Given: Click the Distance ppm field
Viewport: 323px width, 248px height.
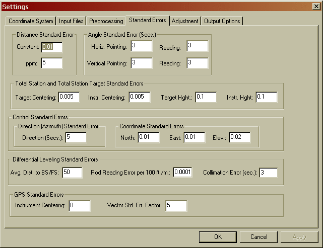Looking at the screenshot, I should (52, 63).
